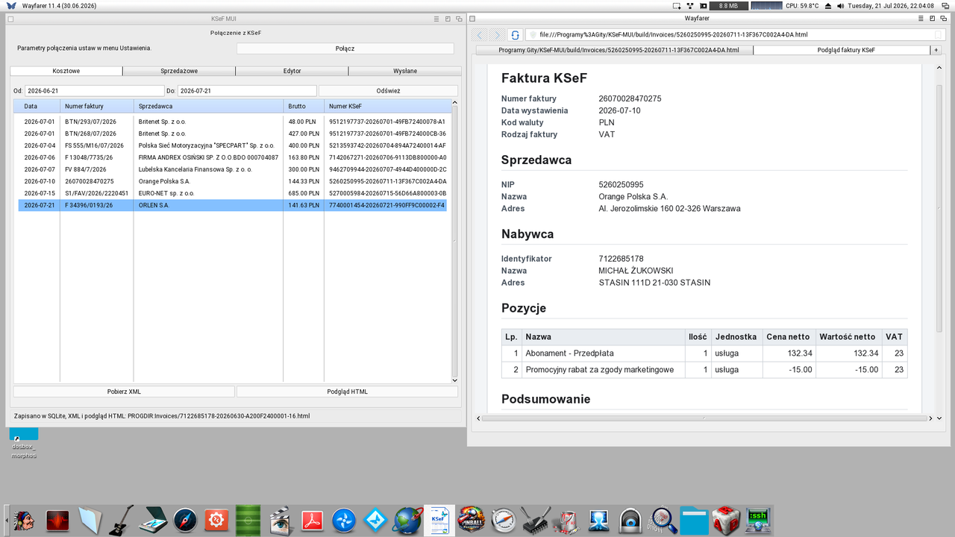Reload the page in Wayfarer browser
Viewport: 955px width, 537px height.
[x=515, y=34]
